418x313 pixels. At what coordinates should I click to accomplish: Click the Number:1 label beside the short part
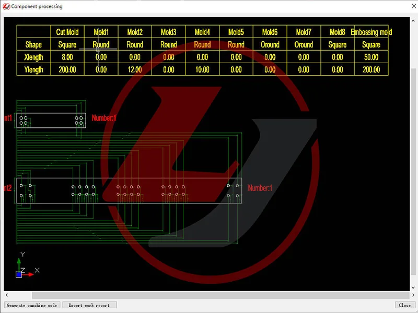pyautogui.click(x=103, y=118)
